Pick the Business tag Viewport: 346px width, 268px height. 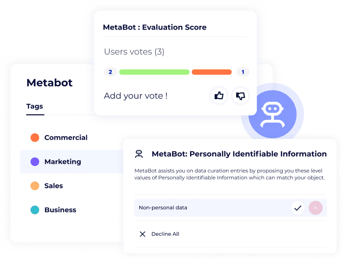point(60,210)
